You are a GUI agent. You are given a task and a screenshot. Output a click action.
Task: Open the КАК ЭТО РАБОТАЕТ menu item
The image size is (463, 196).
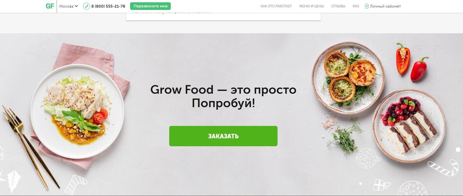[x=276, y=6]
